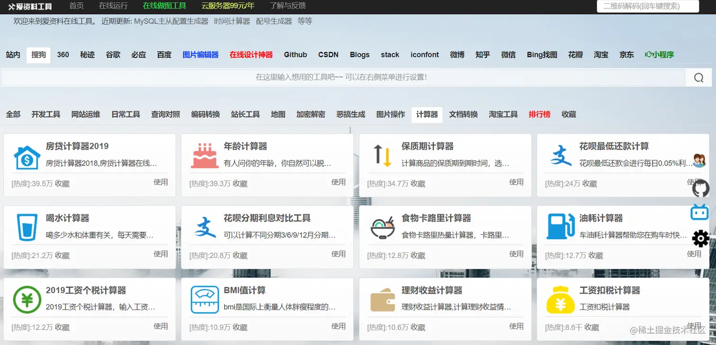Select the 百度 search engine tab
The height and width of the screenshot is (345, 716).
click(x=164, y=55)
